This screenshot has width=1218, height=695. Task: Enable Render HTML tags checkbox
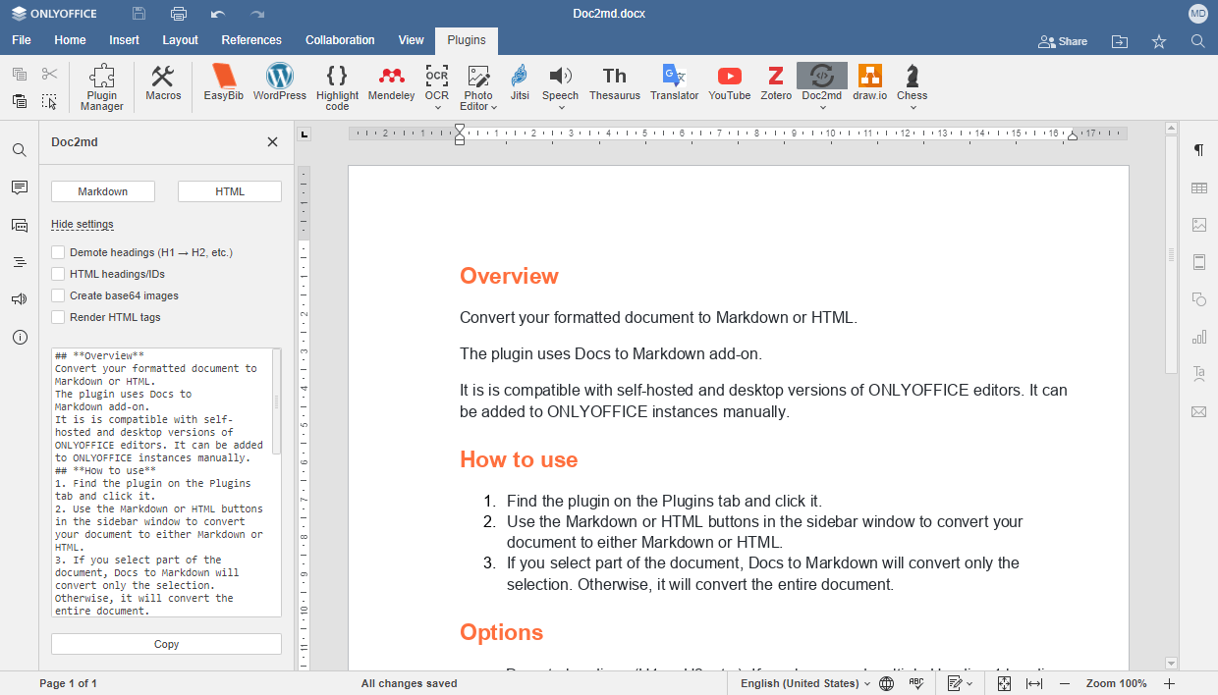pos(58,317)
